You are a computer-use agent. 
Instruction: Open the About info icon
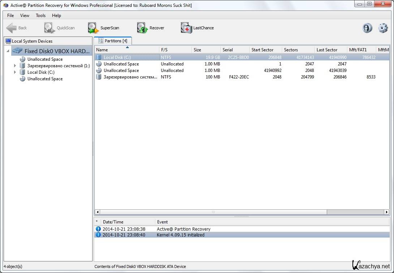click(x=367, y=28)
